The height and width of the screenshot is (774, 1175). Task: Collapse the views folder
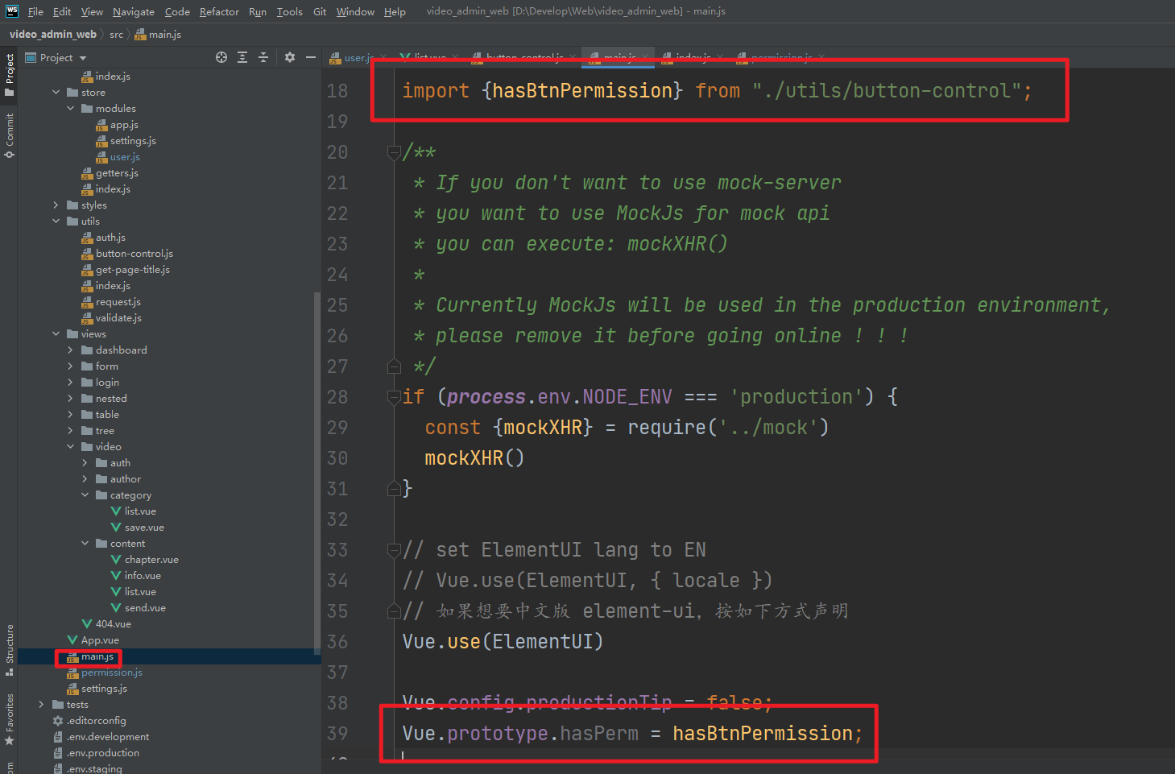click(56, 334)
